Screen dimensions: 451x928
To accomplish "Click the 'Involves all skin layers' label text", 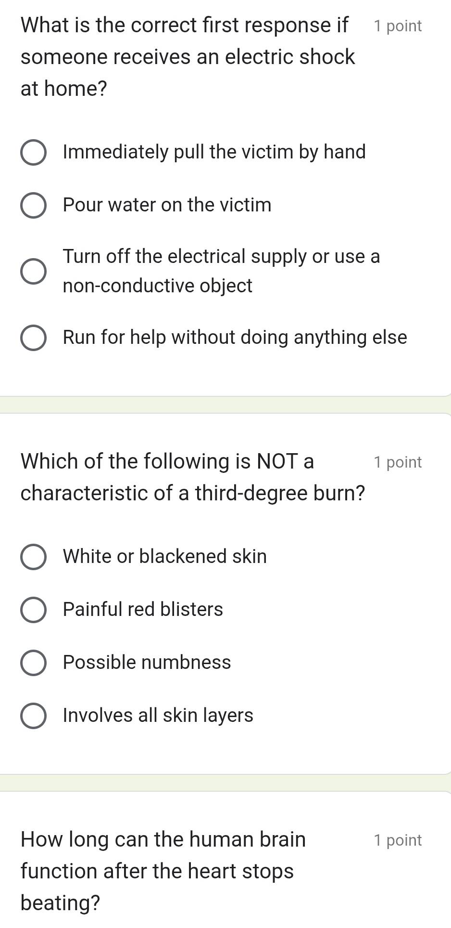I will tap(158, 716).
